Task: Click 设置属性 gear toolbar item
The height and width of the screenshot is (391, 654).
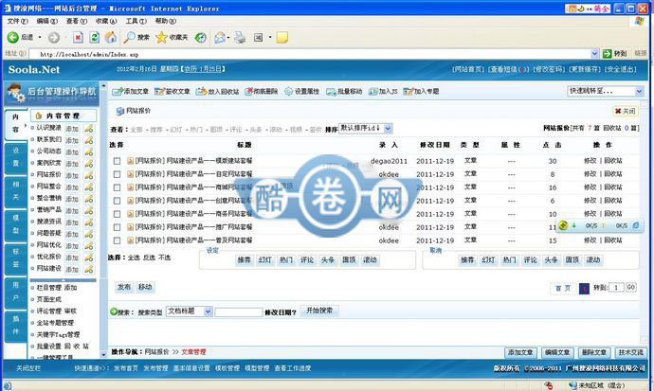Action: coord(301,91)
